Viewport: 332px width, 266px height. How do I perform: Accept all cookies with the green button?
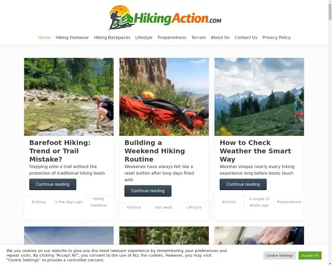[x=310, y=255]
